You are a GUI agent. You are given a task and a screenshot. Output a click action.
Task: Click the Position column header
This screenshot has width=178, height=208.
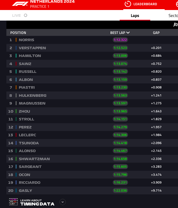18,33
